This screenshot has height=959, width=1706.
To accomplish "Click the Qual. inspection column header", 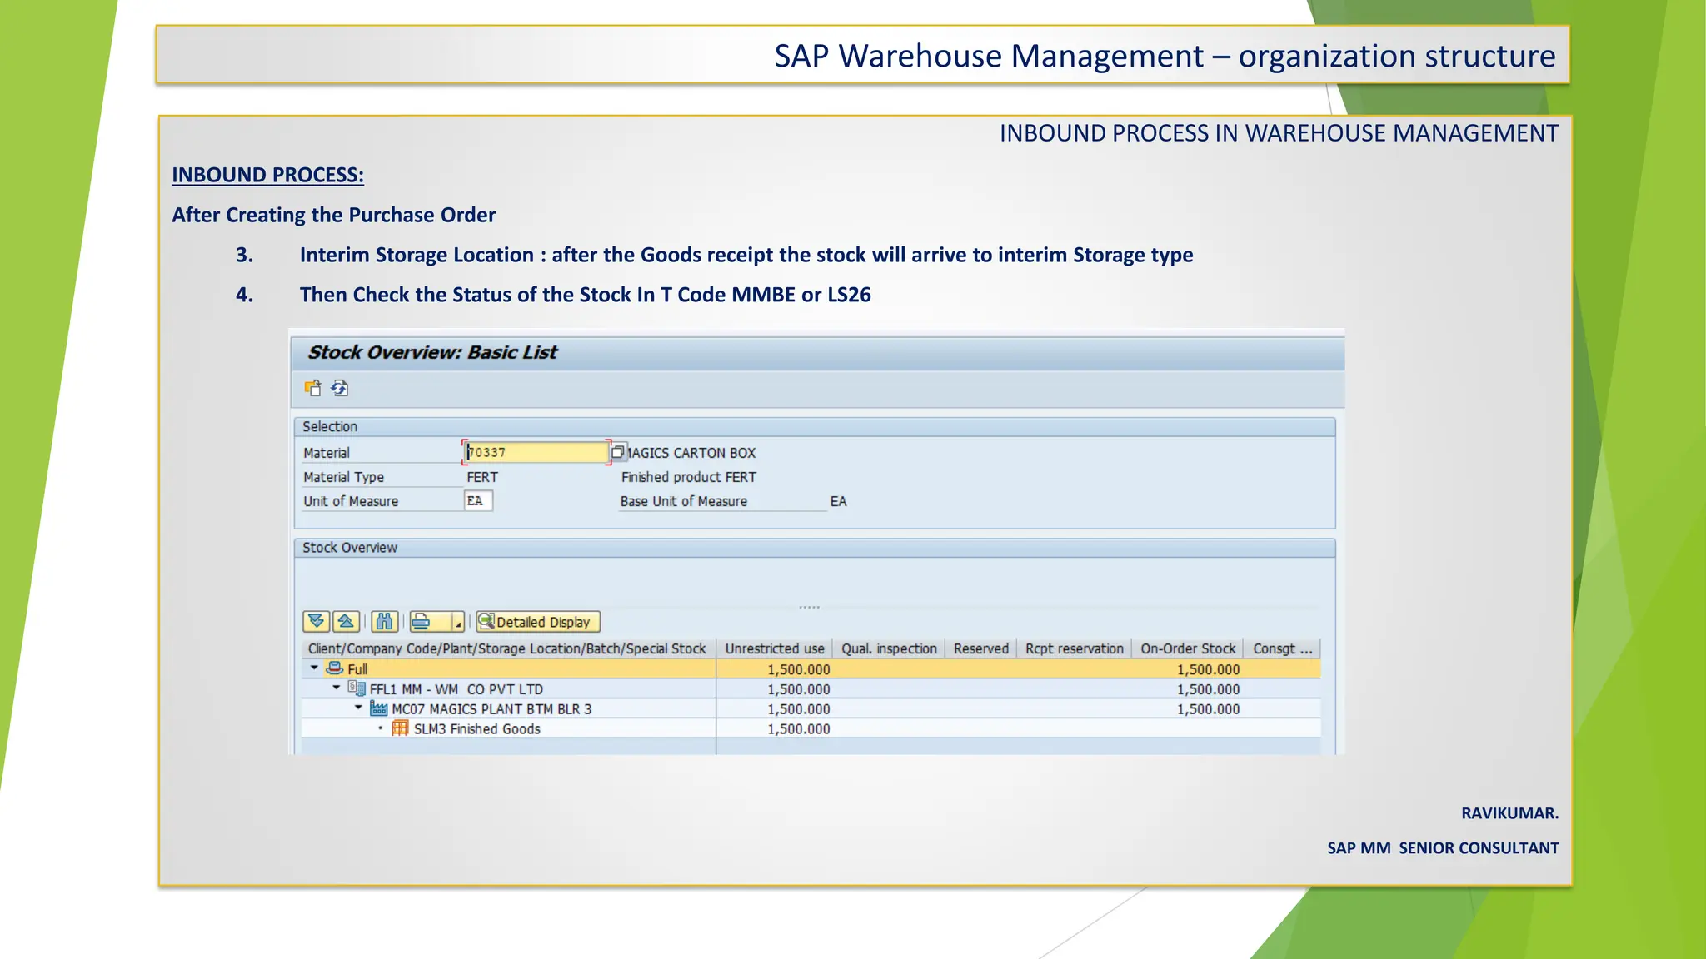I will point(889,648).
